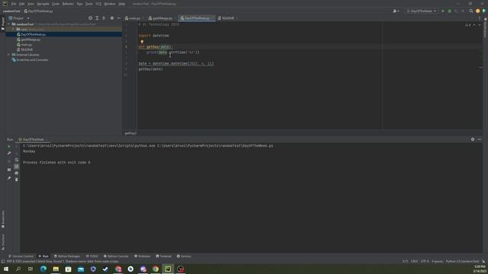Toggle soft-wrap icon in Run panel
This screenshot has height=274, width=488.
(17, 160)
